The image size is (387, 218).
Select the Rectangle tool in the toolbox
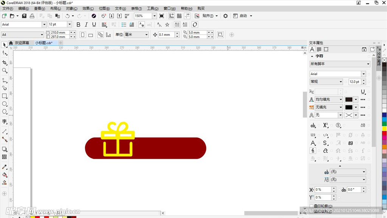(5, 96)
